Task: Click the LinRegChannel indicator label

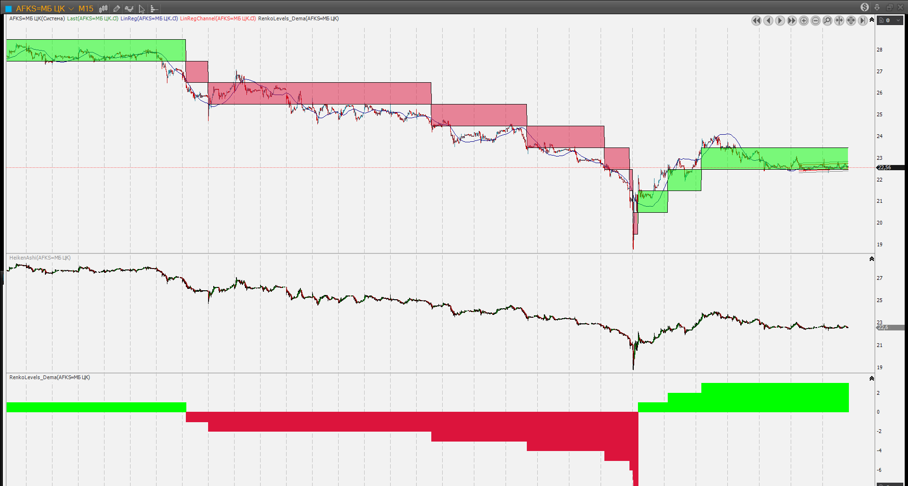Action: click(x=218, y=18)
